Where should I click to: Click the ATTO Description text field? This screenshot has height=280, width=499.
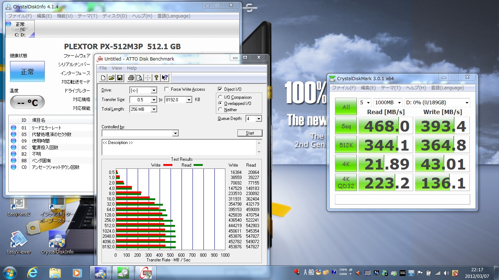point(179,147)
